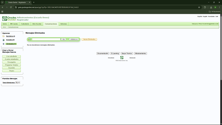
Task: Open the Chrome profile avatar
Action: coord(215,7)
